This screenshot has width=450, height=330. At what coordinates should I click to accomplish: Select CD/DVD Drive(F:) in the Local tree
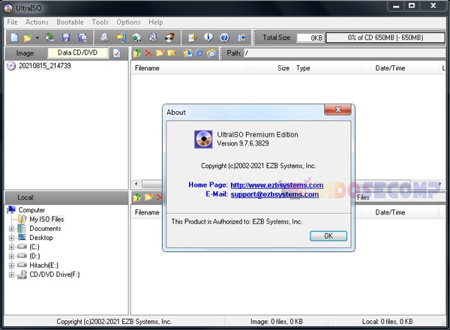coord(55,274)
